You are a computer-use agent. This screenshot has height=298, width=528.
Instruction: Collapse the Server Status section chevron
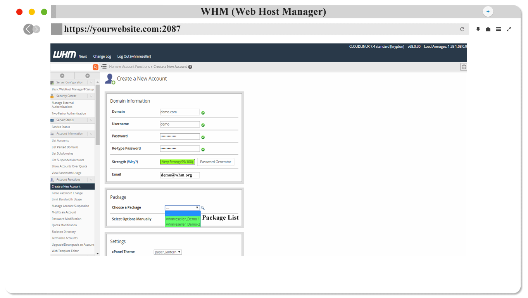click(x=91, y=120)
